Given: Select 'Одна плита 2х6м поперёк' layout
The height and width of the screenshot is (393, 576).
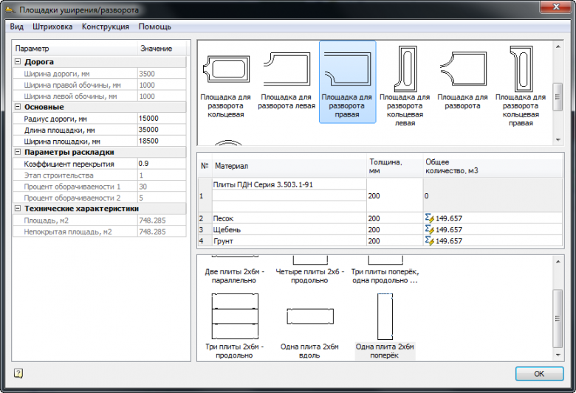Looking at the screenshot, I should (385, 326).
